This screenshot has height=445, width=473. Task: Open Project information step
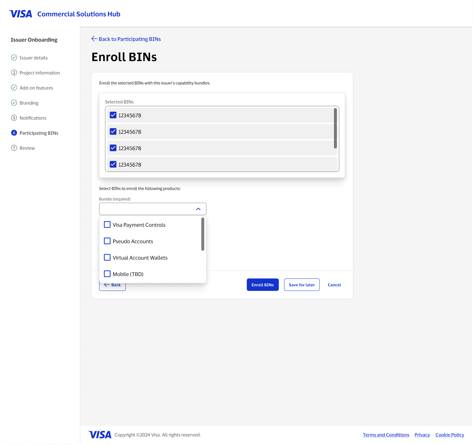[x=40, y=73]
